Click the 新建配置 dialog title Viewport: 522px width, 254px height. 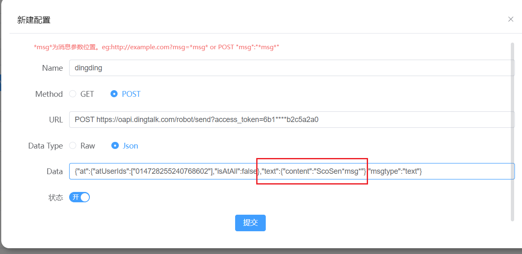coord(34,20)
